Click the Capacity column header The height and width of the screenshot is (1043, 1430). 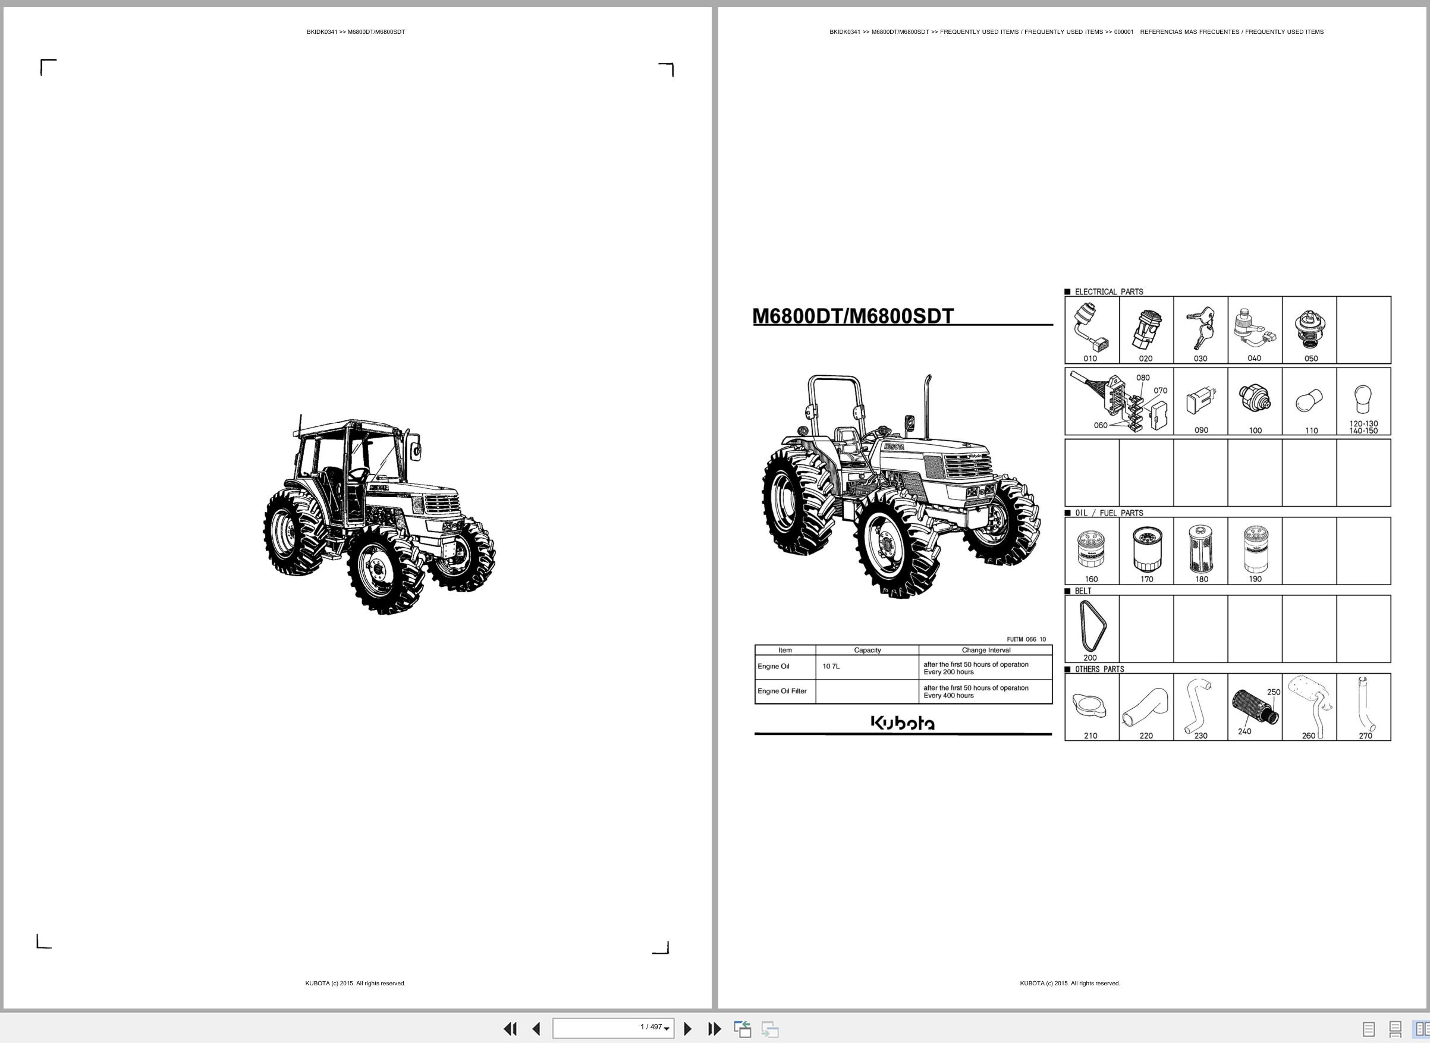867,650
